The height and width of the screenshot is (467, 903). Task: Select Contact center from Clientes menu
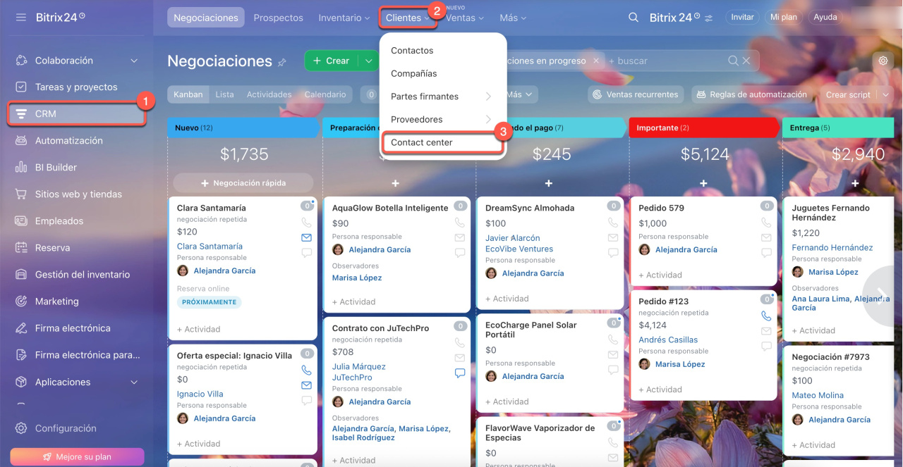click(x=422, y=142)
